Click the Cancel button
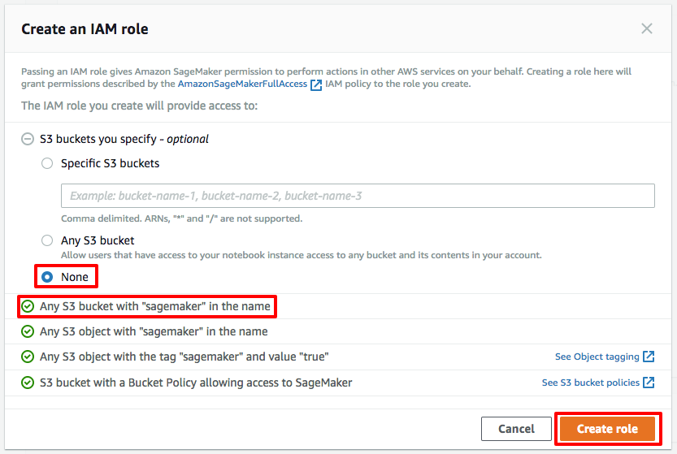The image size is (677, 454). [516, 429]
